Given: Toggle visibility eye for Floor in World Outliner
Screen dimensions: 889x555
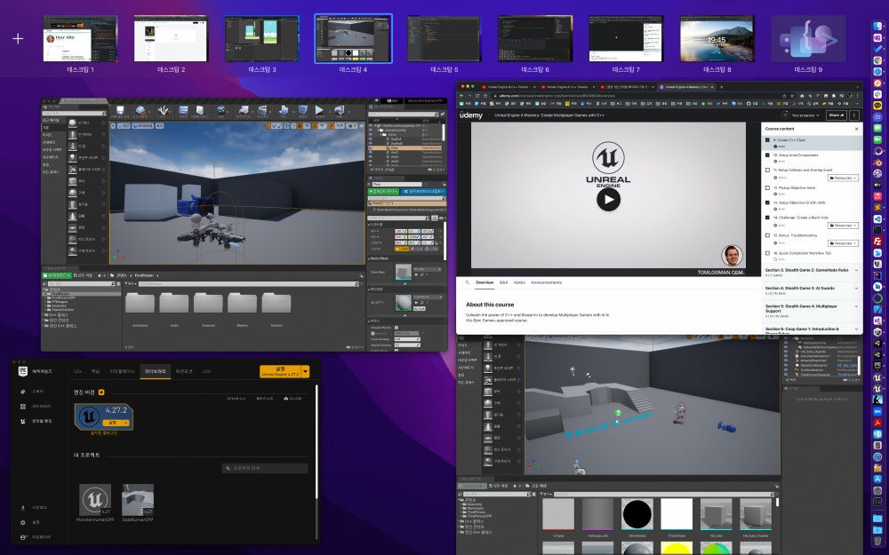Looking at the screenshot, I should pyautogui.click(x=371, y=147).
